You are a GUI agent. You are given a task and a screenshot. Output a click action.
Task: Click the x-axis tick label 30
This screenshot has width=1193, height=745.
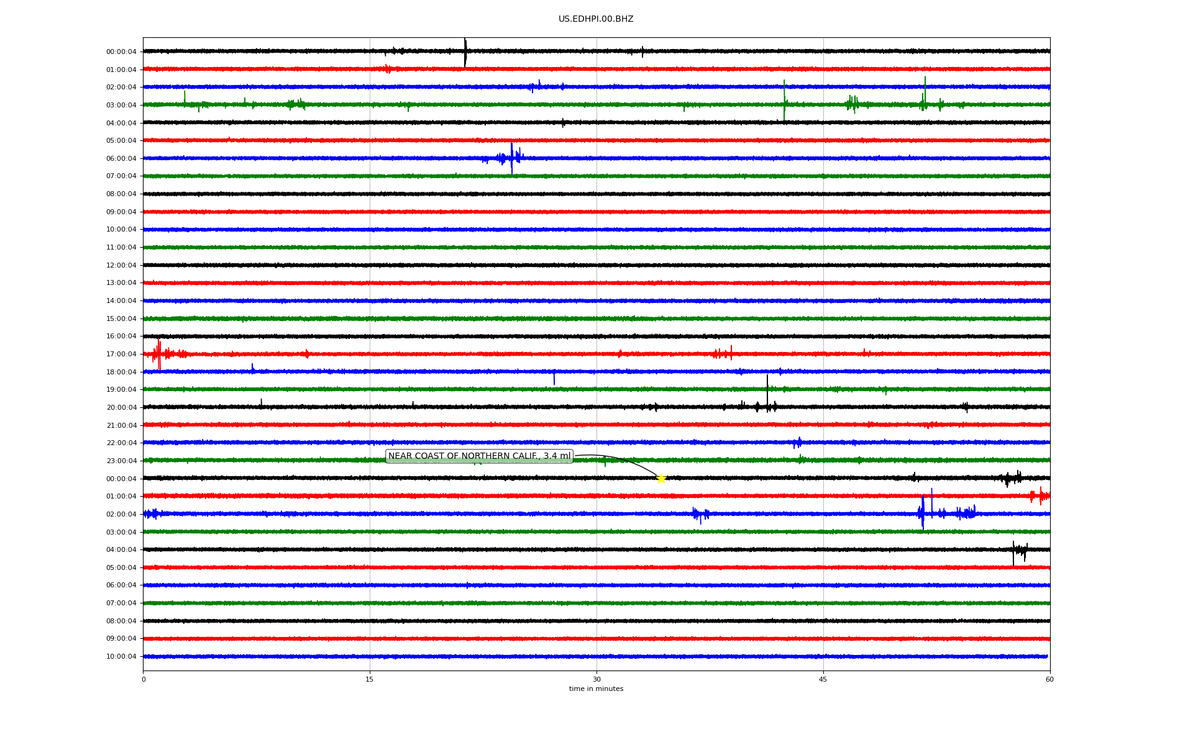[596, 679]
